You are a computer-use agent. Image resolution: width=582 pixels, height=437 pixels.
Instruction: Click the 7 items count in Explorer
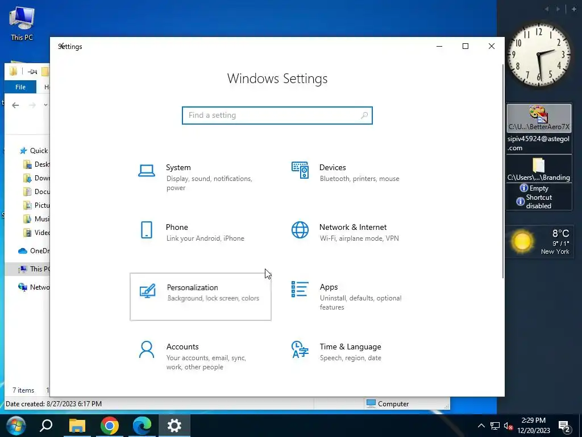23,390
